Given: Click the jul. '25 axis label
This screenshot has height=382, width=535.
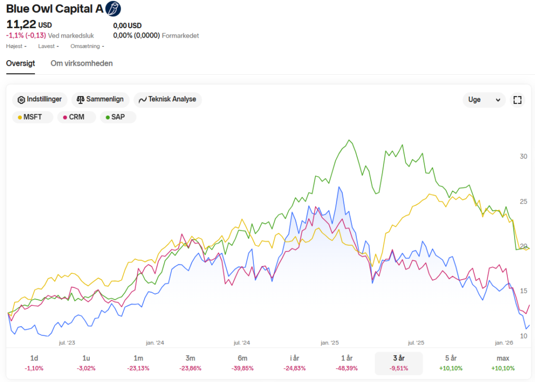Looking at the screenshot, I should point(416,343).
